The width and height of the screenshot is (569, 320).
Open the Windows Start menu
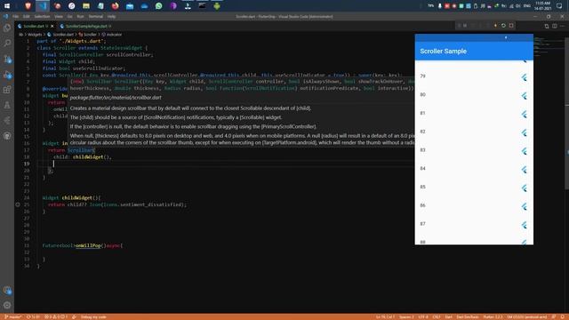7,6
